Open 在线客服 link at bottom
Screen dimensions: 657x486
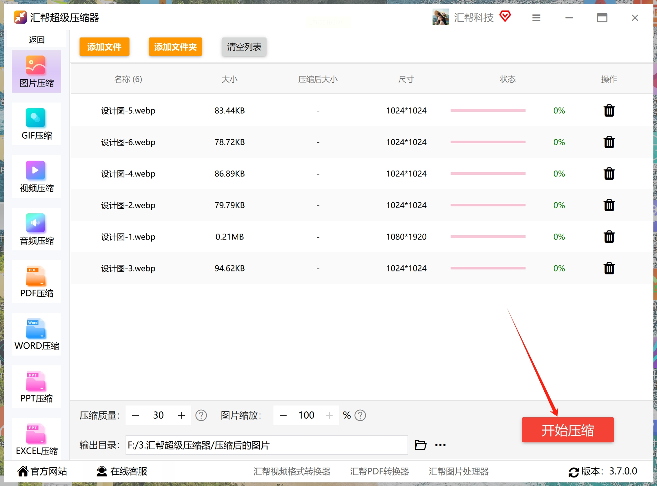click(122, 471)
